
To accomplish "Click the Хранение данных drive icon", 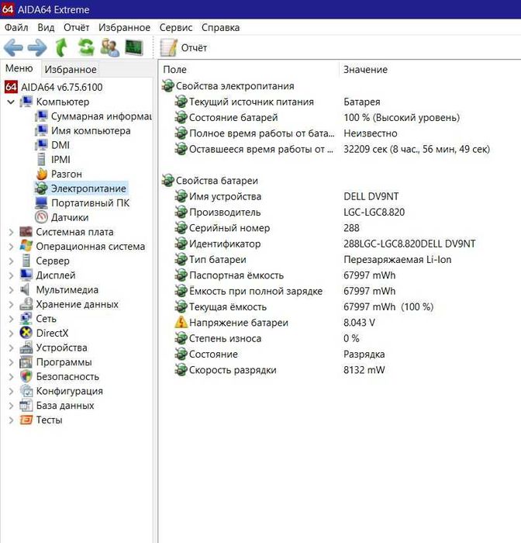I will 26,304.
